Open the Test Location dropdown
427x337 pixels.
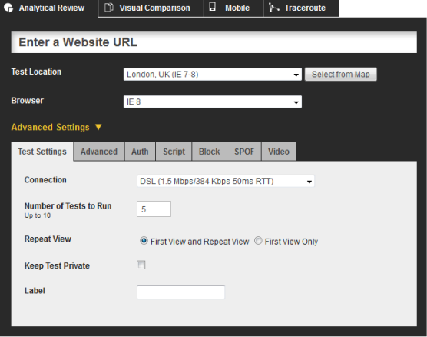(213, 74)
